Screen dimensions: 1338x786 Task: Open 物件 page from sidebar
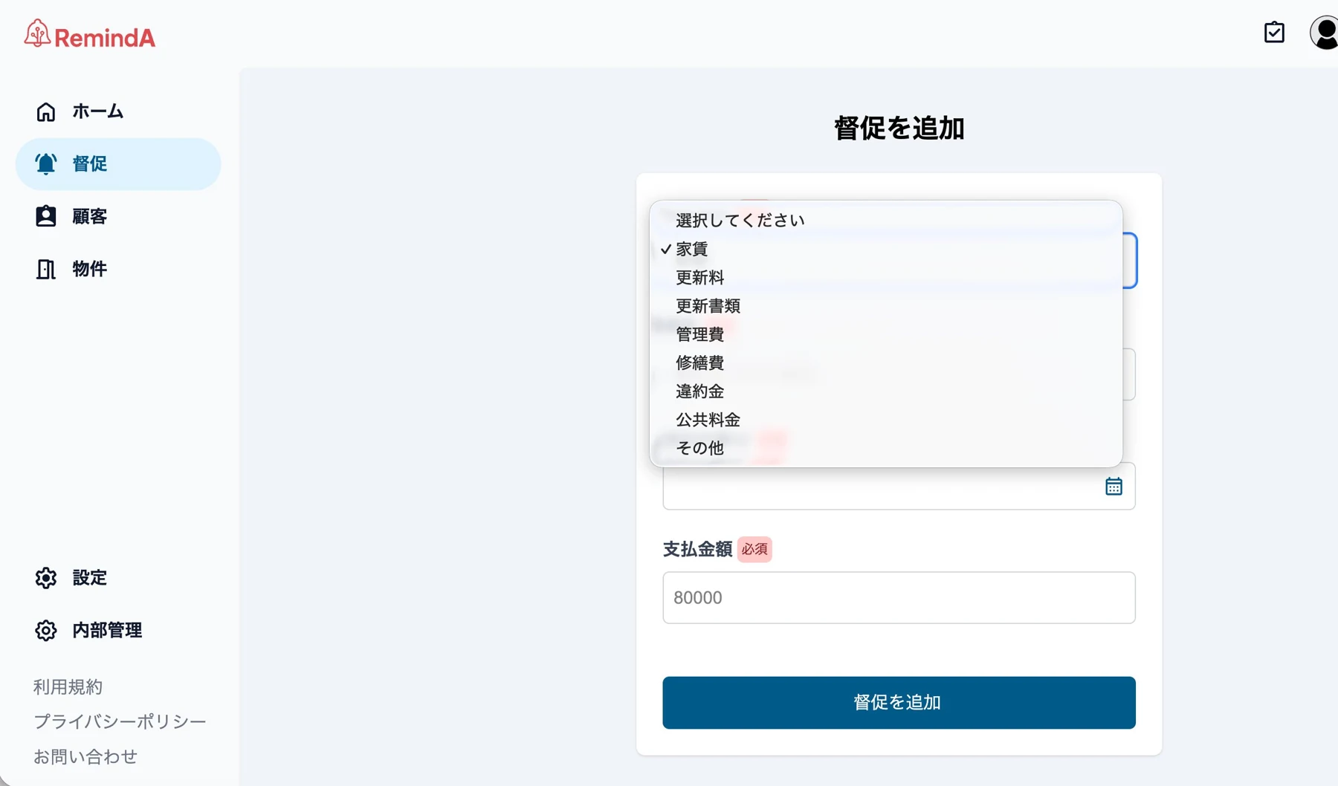pos(118,269)
